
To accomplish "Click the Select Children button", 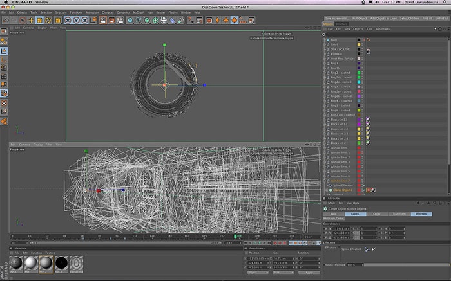I will [x=408, y=18].
